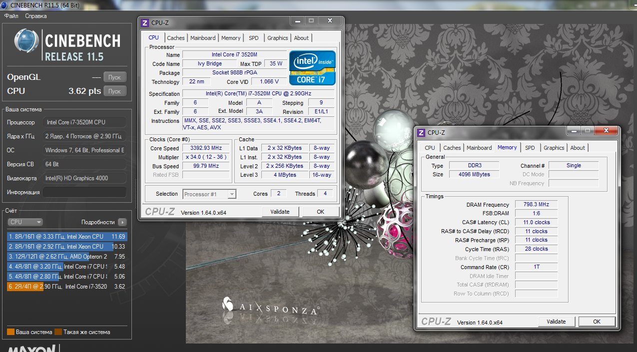Click the Core VID value 1.066 V
Viewport: 637px width, 352px height.
[x=269, y=82]
